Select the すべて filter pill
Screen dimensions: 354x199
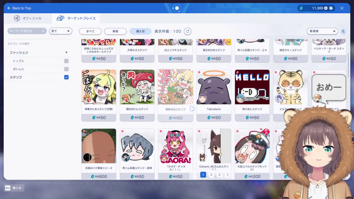90,31
